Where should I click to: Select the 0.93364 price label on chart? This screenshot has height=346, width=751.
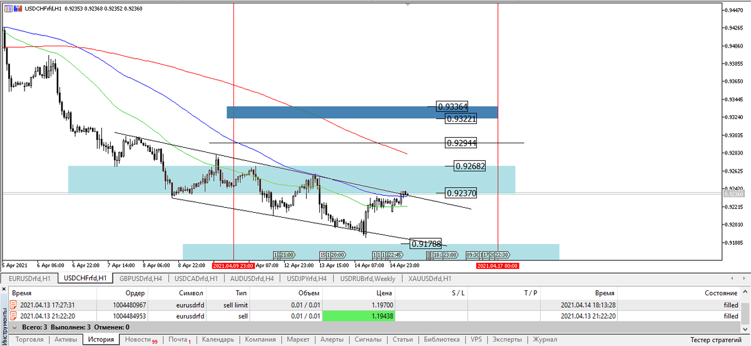[452, 107]
